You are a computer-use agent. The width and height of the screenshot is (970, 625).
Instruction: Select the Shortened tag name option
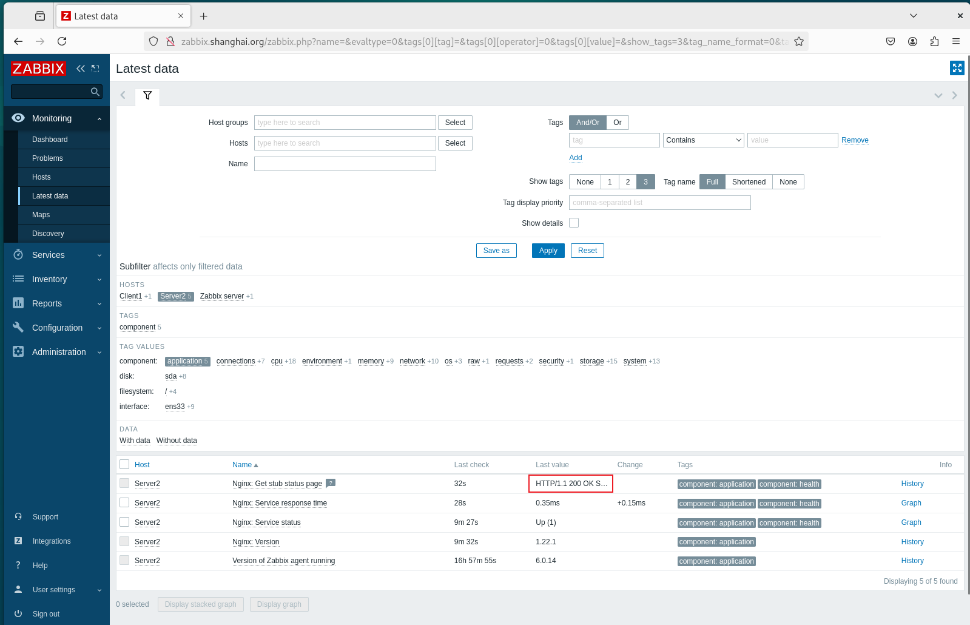749,182
